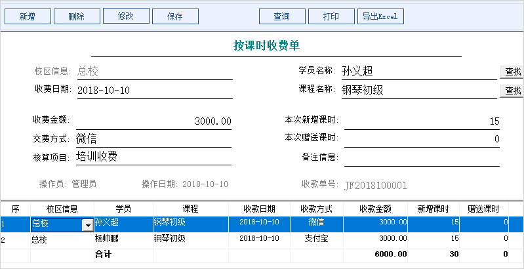Click the 本次新增课时 input field
Viewport: 524px width, 269px height.
(x=422, y=121)
